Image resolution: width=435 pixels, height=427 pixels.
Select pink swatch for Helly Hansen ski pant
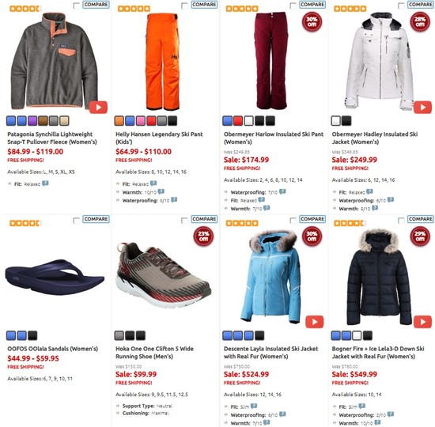point(141,121)
